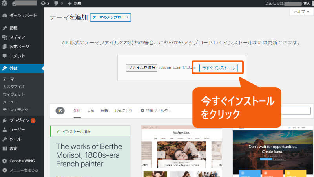Click the ConoHa WING gear icon

pyautogui.click(x=5, y=161)
